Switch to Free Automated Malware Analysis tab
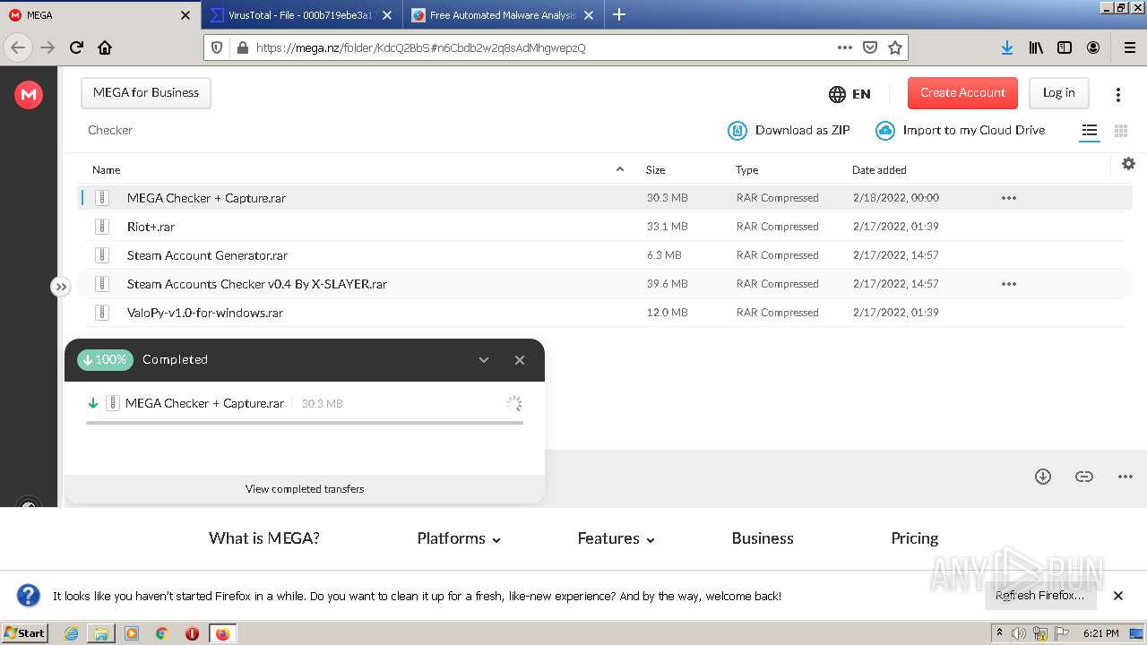 503,15
